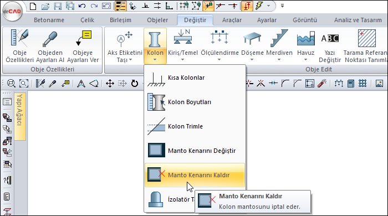This screenshot has width=388, height=216.
Task: Click the save diskette icon in quick access
Action: coord(58,6)
